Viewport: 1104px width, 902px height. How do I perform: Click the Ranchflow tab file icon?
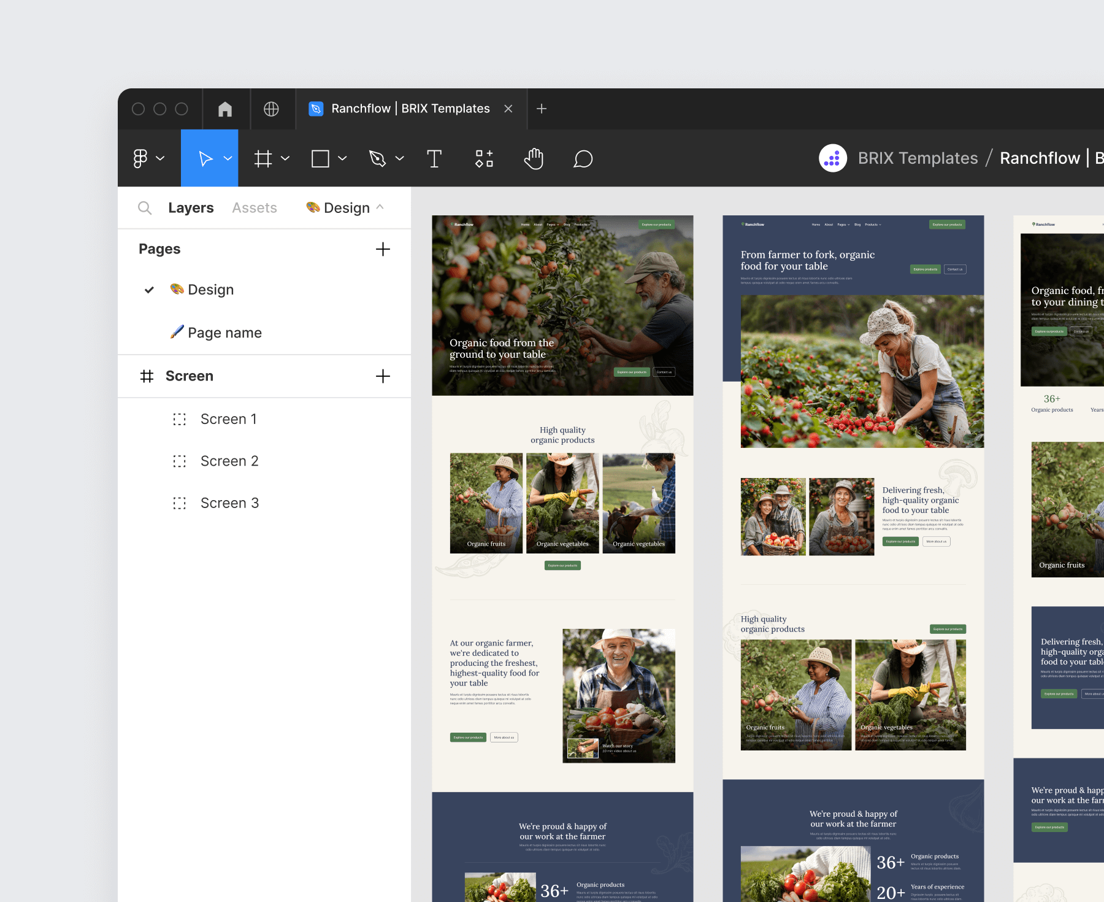pos(316,109)
